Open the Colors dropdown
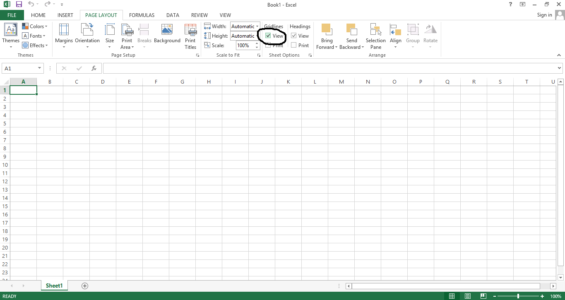This screenshot has height=300, width=565. [x=35, y=26]
